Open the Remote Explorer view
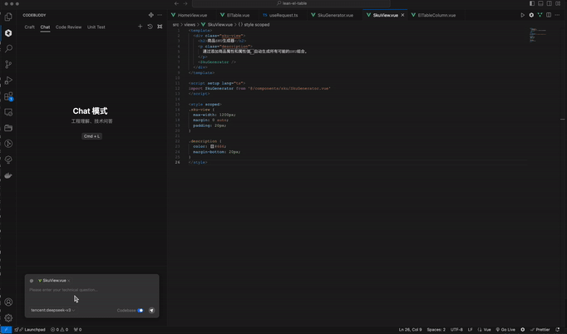The width and height of the screenshot is (567, 334). (x=8, y=112)
